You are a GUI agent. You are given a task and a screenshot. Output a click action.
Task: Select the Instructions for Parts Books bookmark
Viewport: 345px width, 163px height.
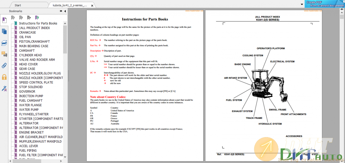pos(38,23)
